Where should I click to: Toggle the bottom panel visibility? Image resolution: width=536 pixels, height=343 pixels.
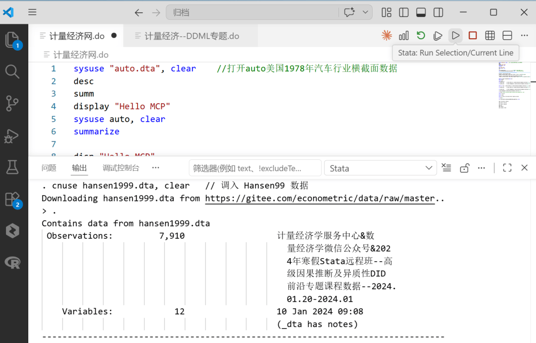tap(421, 12)
